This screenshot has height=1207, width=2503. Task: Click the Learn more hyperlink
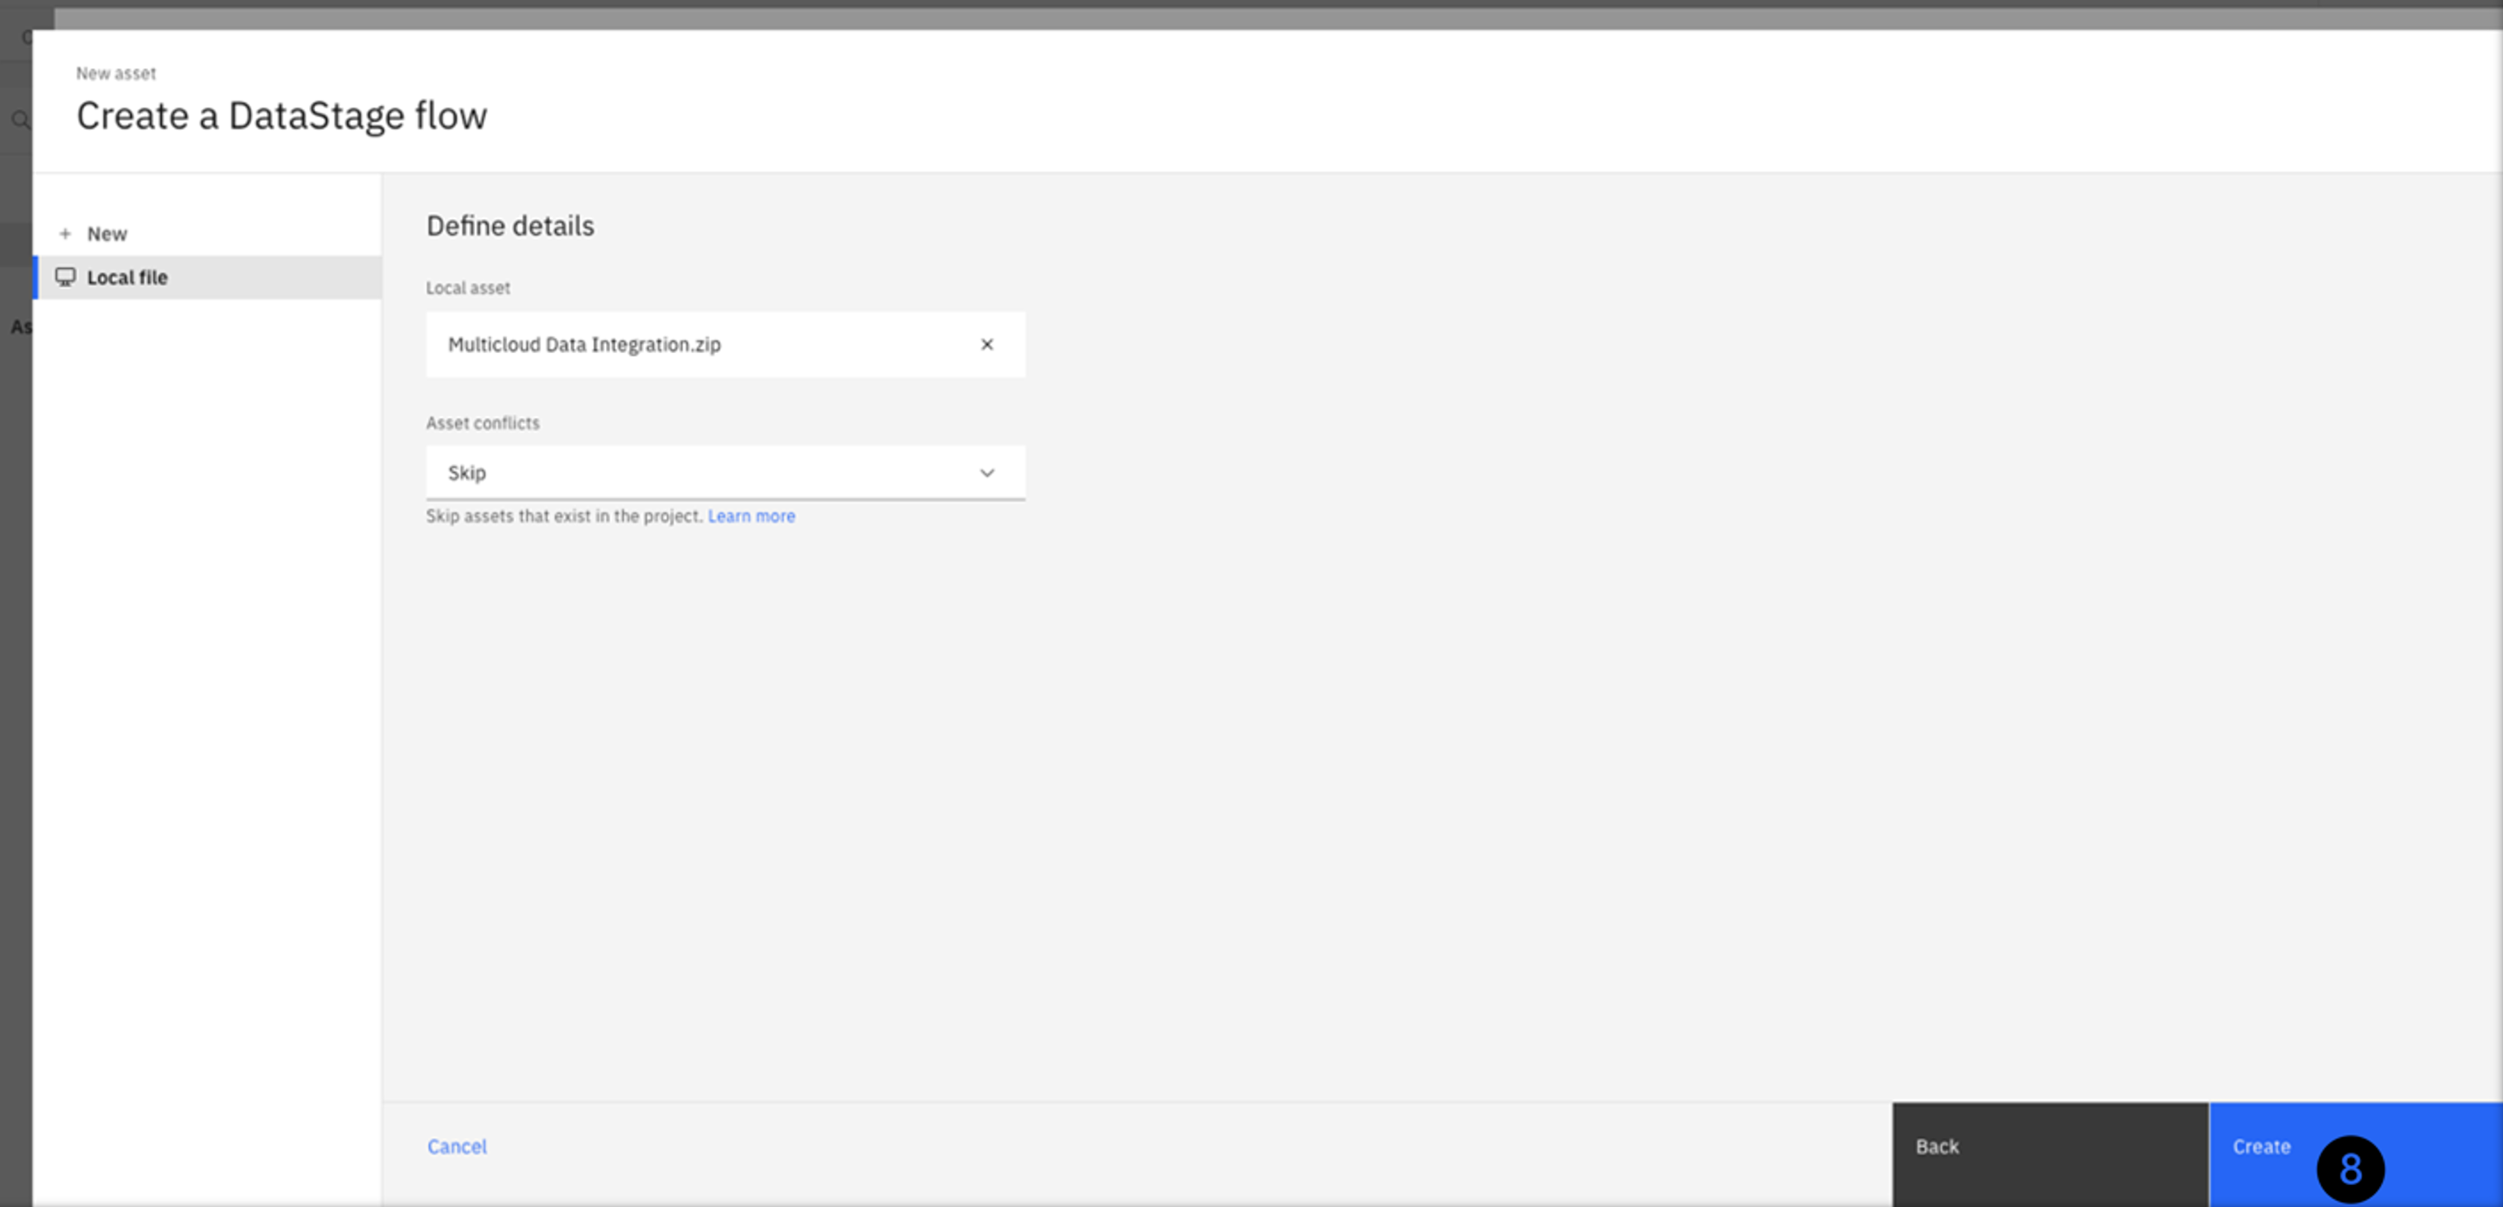[x=751, y=516]
